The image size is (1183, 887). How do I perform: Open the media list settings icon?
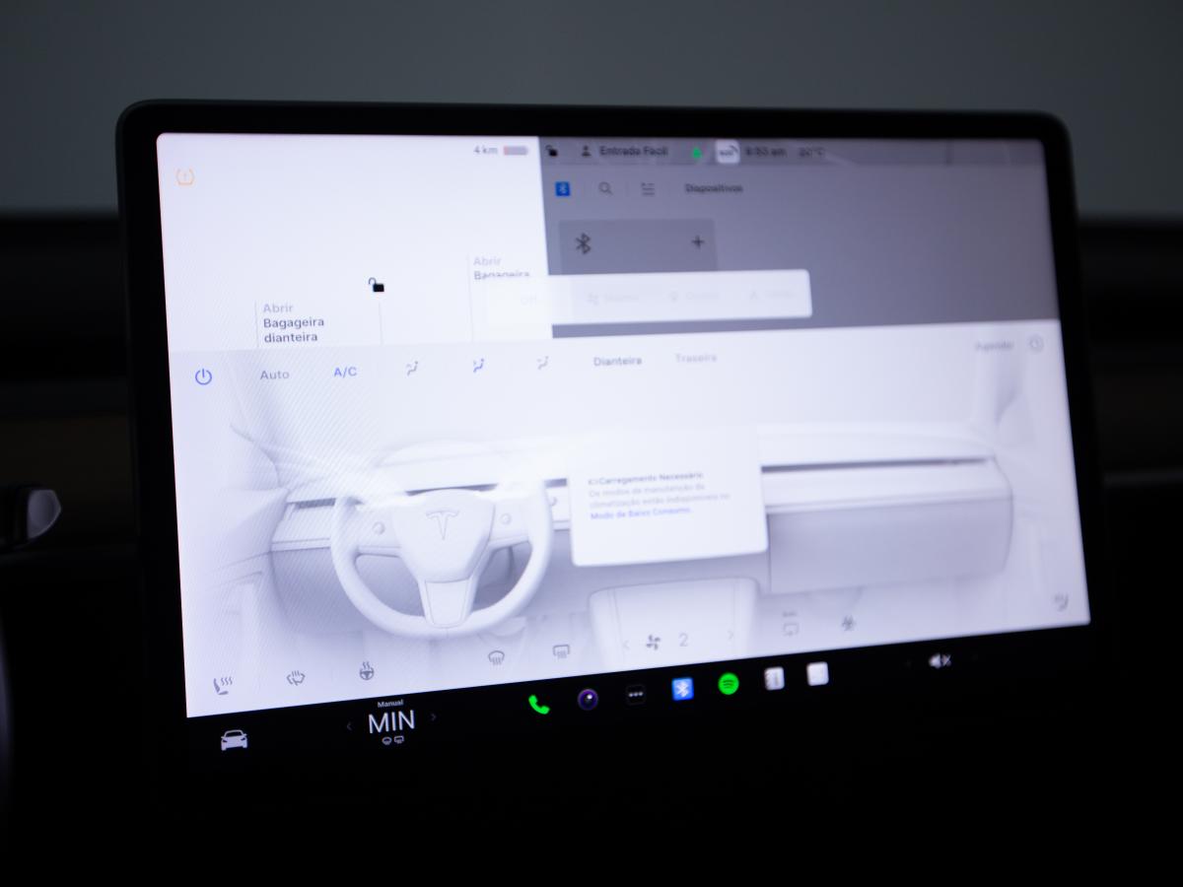[648, 189]
